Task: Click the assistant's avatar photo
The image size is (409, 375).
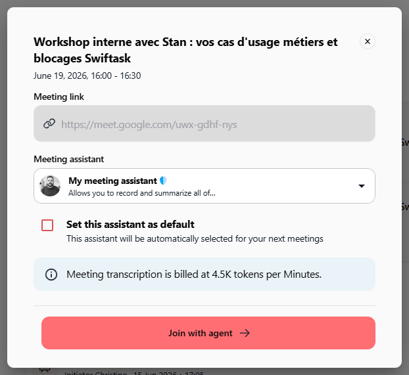Action: pos(50,186)
